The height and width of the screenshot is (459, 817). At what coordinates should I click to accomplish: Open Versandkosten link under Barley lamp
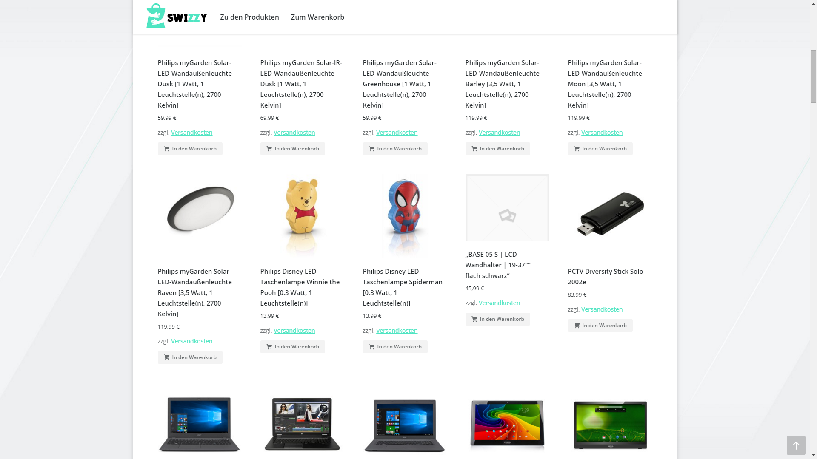click(499, 133)
